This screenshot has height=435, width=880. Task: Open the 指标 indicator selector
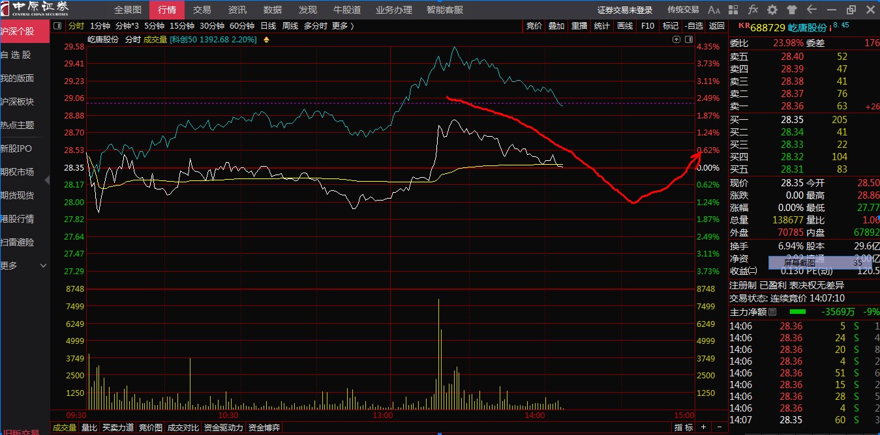[684, 427]
